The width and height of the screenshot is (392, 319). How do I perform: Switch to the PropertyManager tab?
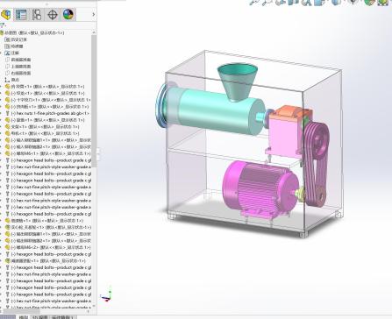coord(21,15)
